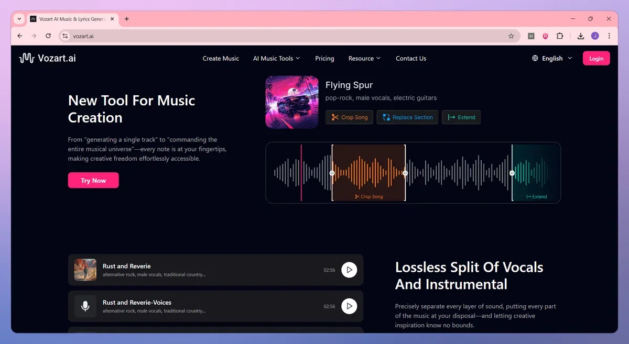
Task: Click the Flying Spur album cover thumbnail
Action: pos(292,102)
